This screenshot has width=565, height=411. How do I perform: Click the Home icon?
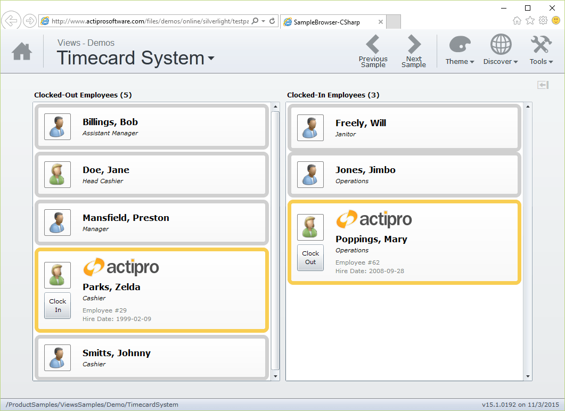[x=21, y=51]
